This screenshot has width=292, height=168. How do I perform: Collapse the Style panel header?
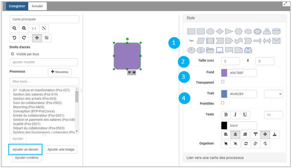(x=234, y=18)
